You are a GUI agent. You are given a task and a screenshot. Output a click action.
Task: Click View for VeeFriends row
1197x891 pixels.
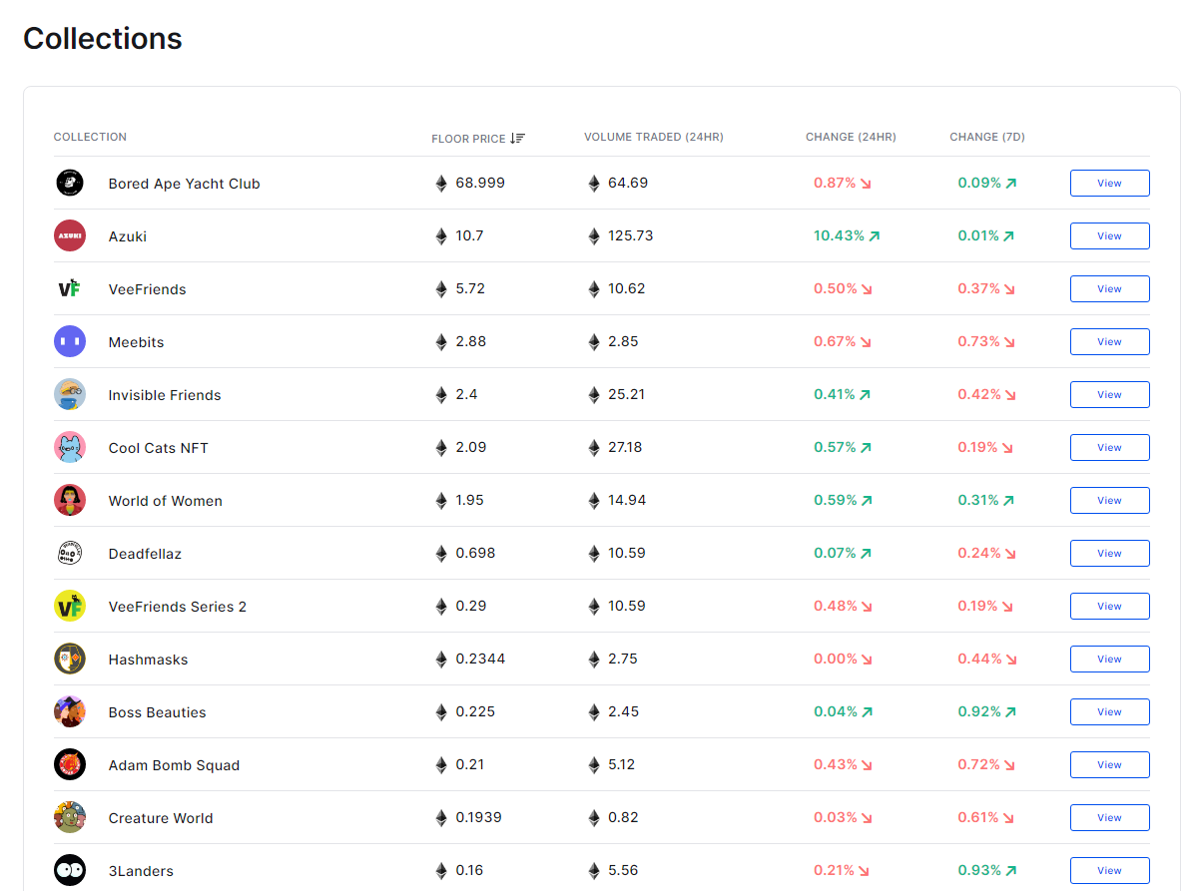pos(1110,288)
